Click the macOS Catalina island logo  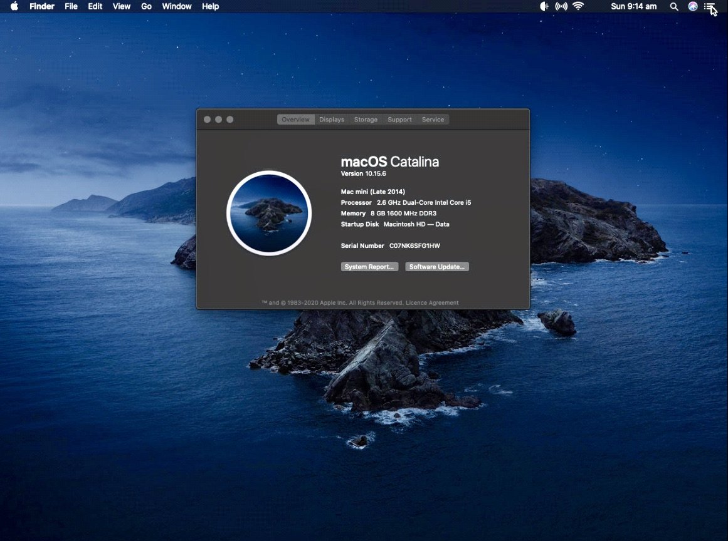pos(269,213)
